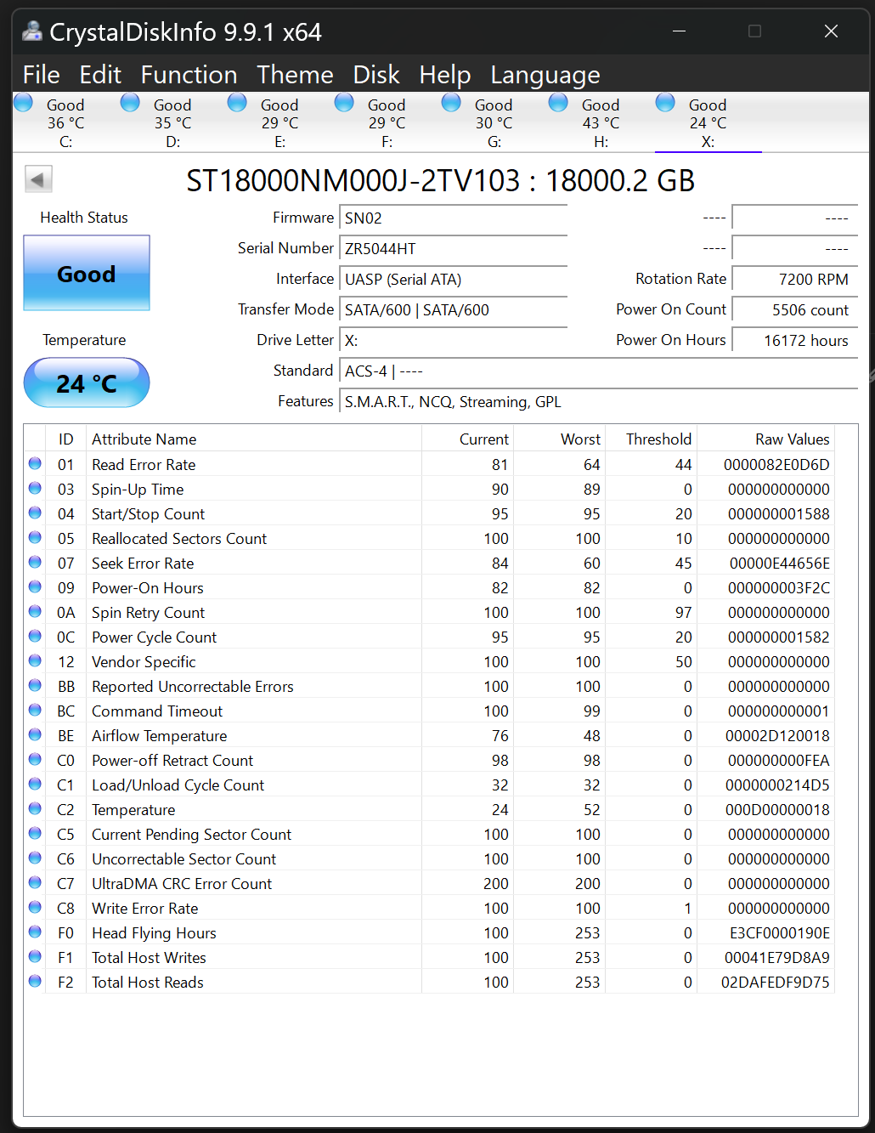The image size is (875, 1133).
Task: Click status icon for Uncorrectable Sector Count
Action: pos(35,858)
